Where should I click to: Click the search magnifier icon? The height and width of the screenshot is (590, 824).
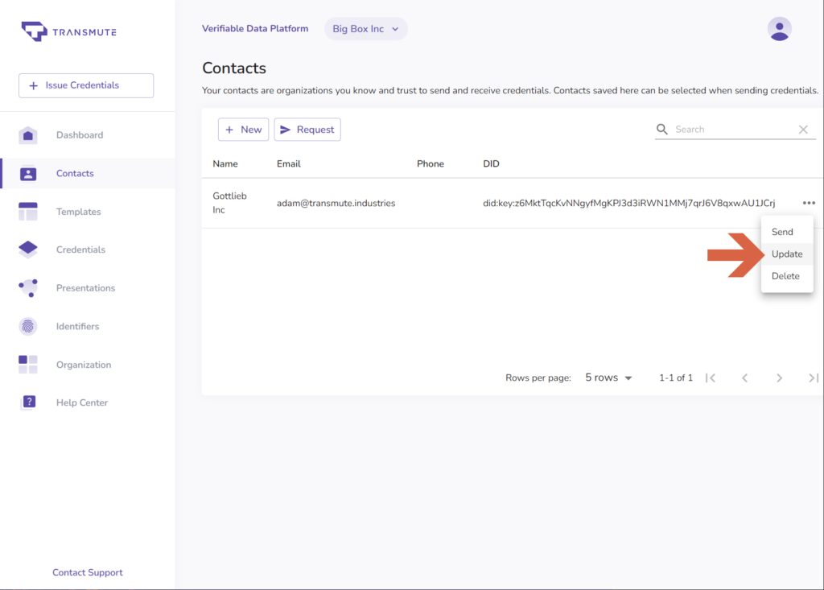(661, 130)
